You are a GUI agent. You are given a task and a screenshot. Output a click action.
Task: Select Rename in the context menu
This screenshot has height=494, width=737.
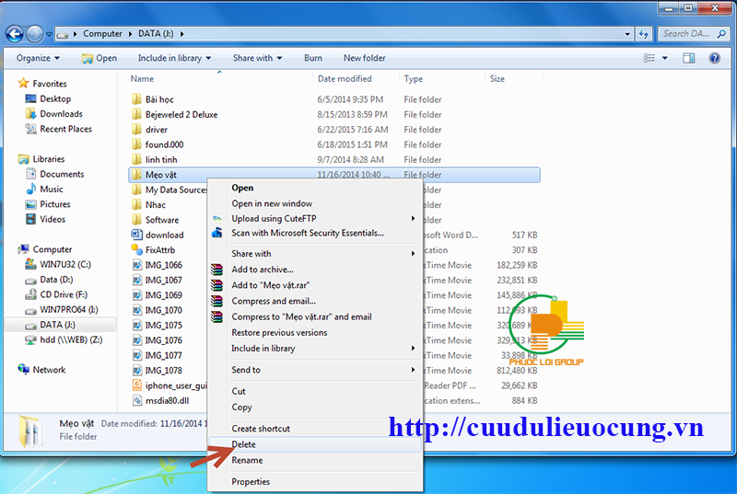coord(247,460)
